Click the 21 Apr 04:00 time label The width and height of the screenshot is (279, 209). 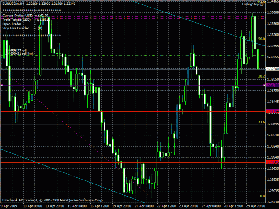click(144, 206)
